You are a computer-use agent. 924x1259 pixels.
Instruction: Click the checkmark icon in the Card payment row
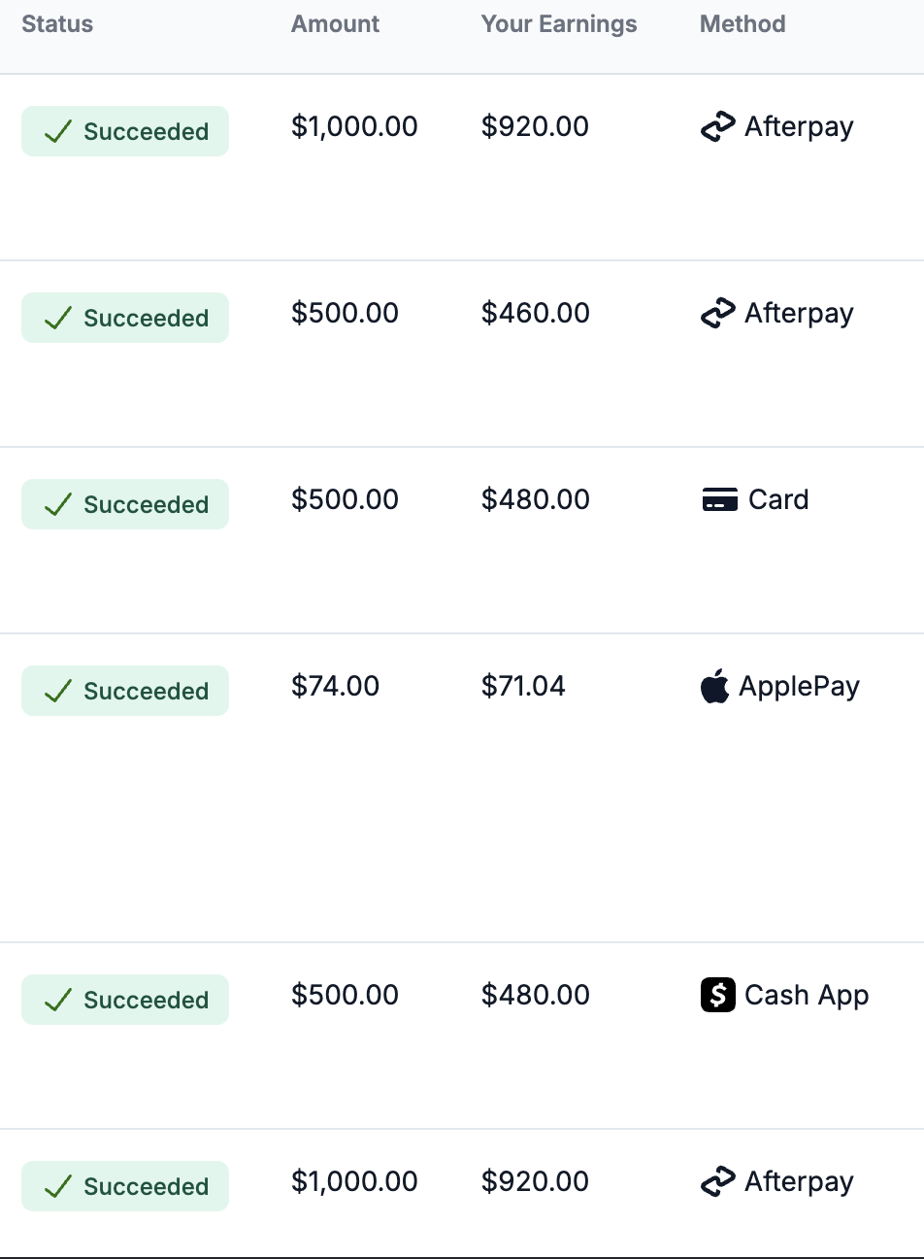[58, 505]
